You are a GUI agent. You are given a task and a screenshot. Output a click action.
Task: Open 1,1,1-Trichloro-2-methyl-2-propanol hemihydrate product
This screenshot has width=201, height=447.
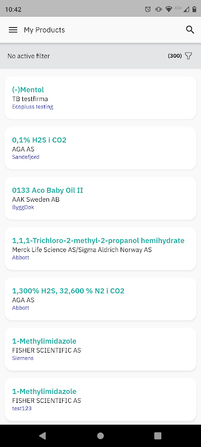pyautogui.click(x=100, y=249)
